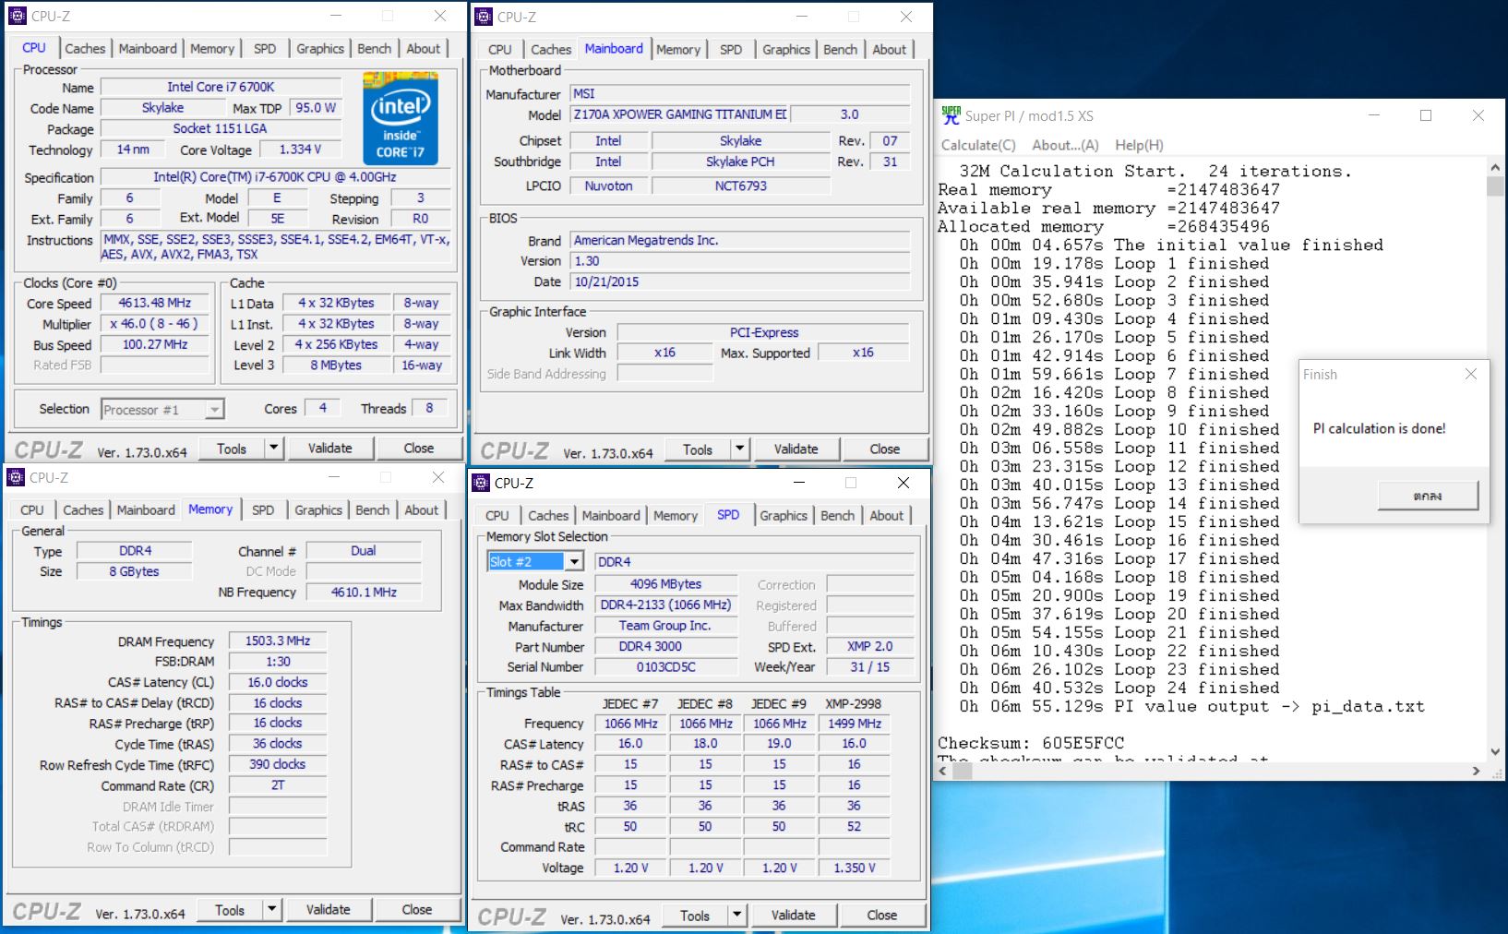Click Super PI vertical scrollbar up arrow

[x=1495, y=168]
